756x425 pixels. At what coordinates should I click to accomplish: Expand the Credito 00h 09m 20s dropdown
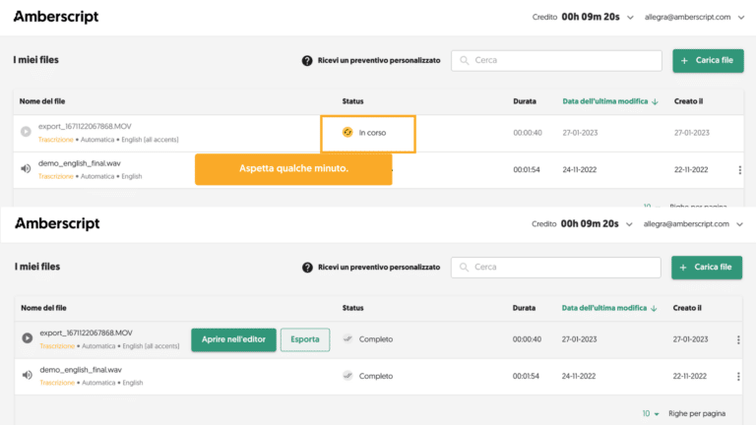coord(628,223)
